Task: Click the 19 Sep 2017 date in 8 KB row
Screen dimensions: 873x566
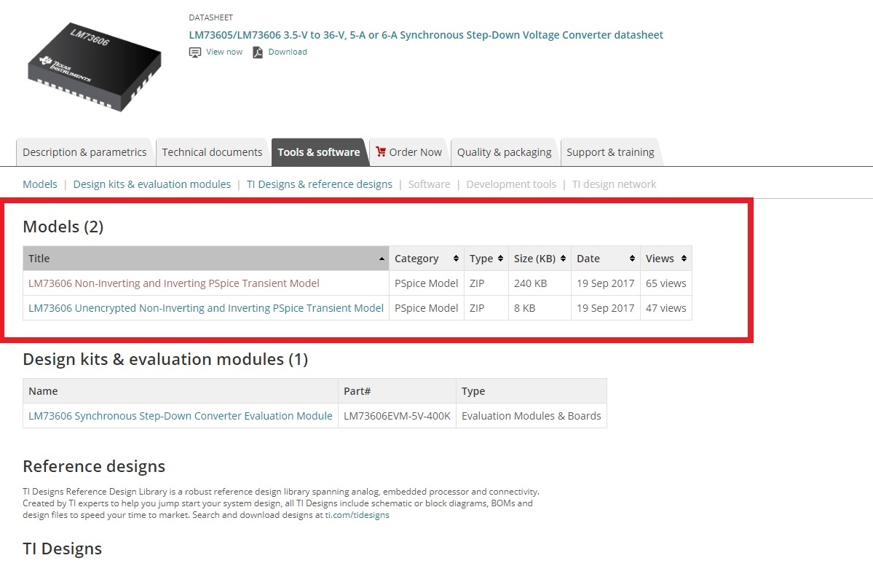Action: (x=605, y=308)
